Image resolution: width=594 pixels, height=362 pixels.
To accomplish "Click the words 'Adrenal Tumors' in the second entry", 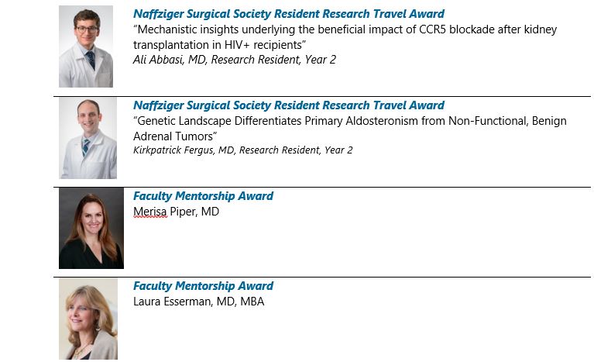I will coord(173,136).
